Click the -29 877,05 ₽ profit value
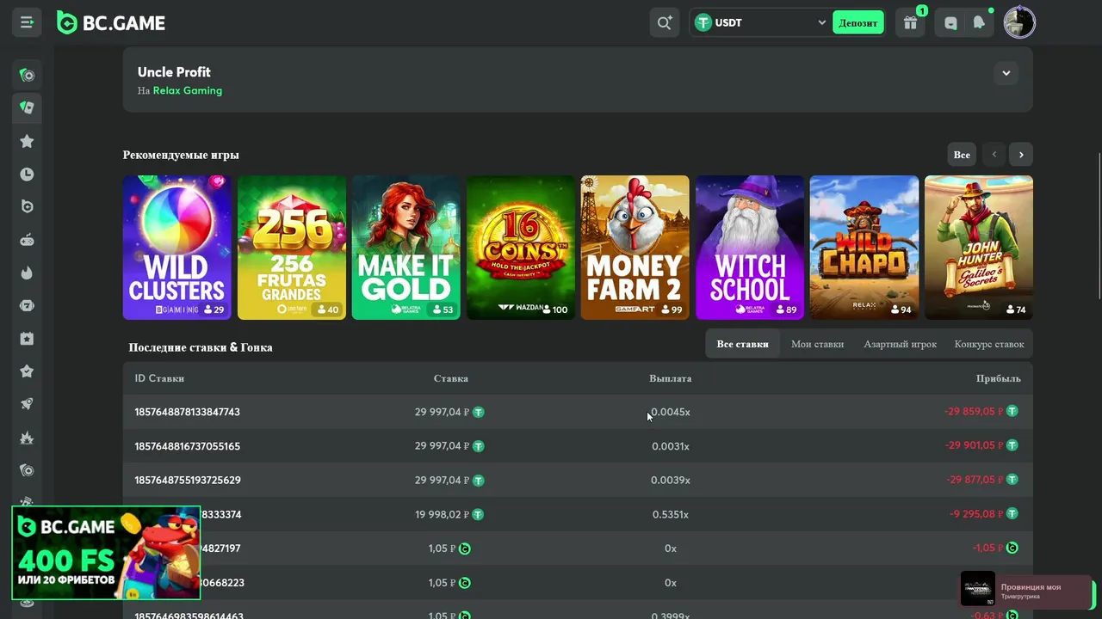The height and width of the screenshot is (619, 1102). tap(975, 480)
